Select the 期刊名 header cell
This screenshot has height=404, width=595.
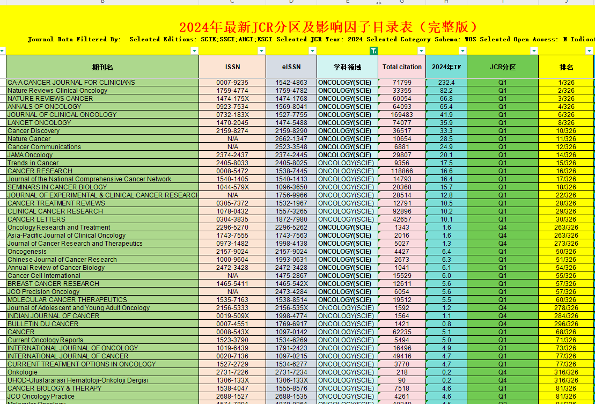click(x=102, y=67)
